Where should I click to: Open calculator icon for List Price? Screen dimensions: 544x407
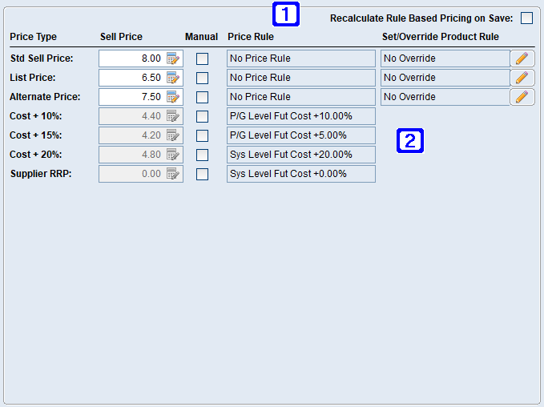174,78
